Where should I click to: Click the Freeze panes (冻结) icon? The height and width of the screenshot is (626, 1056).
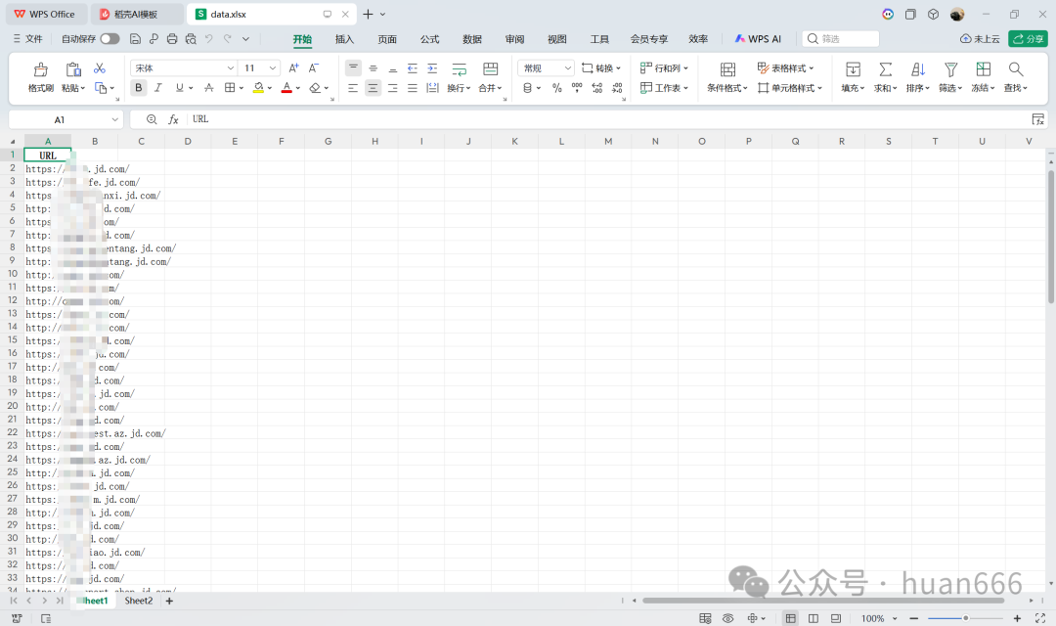(983, 69)
